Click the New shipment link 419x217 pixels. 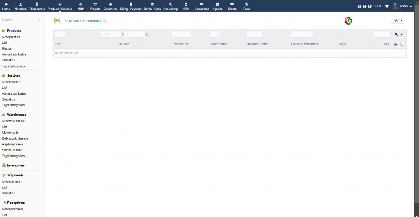pos(12,182)
